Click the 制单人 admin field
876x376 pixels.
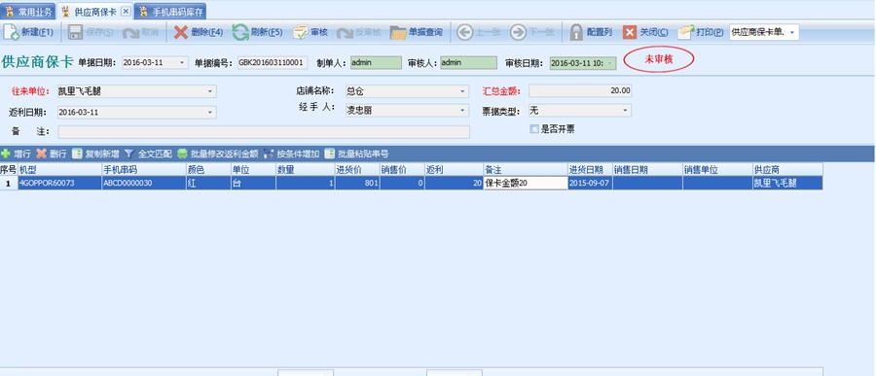click(x=376, y=62)
